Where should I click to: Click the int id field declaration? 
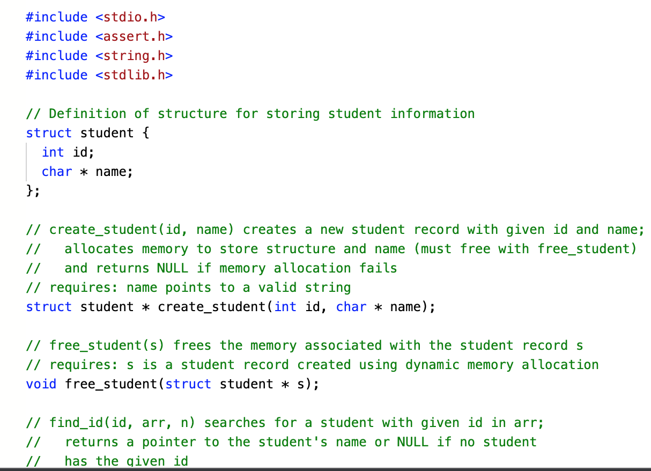pos(64,152)
